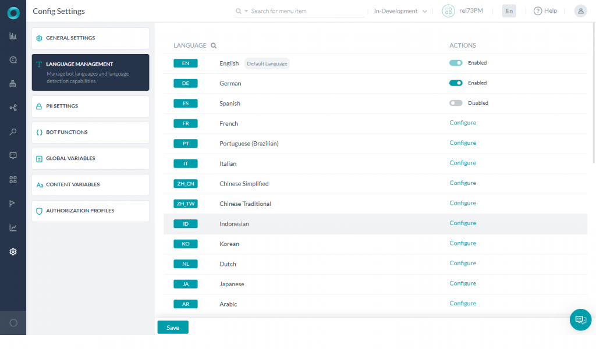Toggle English language off
This screenshot has width=596, height=349.
pyautogui.click(x=456, y=62)
